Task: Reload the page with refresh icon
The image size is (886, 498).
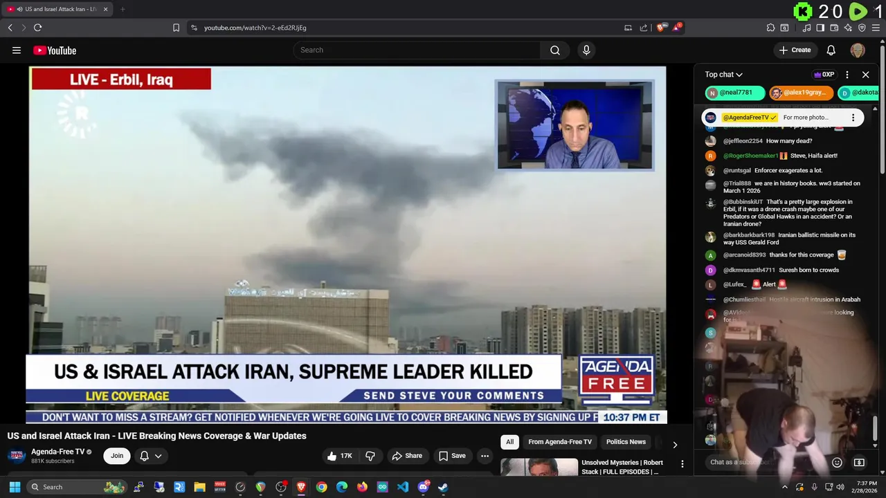Action: (37, 28)
